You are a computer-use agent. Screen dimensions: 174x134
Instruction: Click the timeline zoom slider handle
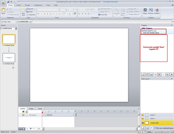(x=31, y=129)
